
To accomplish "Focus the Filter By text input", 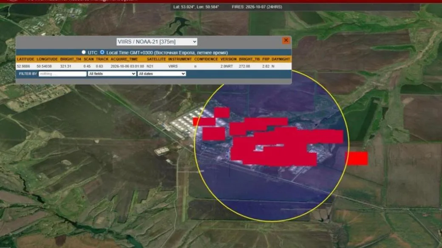I will (62, 74).
